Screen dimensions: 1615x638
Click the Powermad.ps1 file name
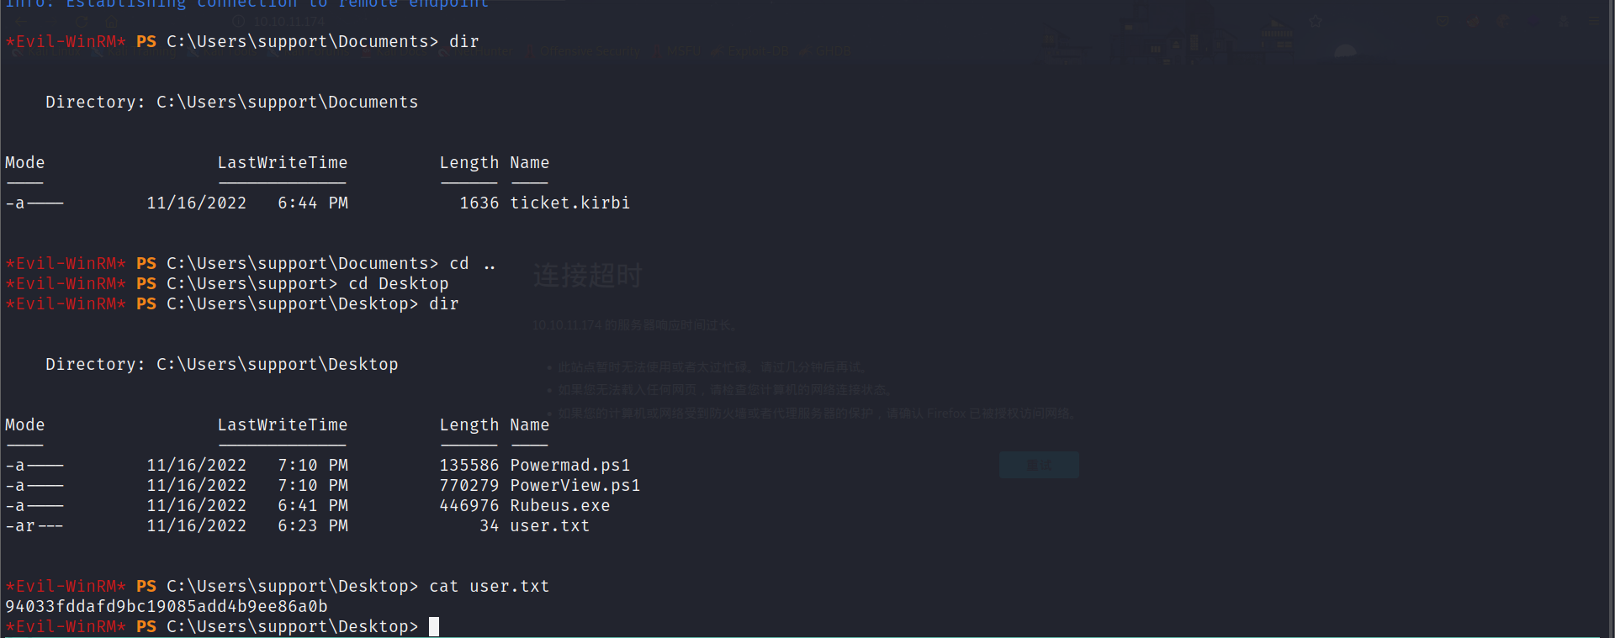pyautogui.click(x=569, y=465)
